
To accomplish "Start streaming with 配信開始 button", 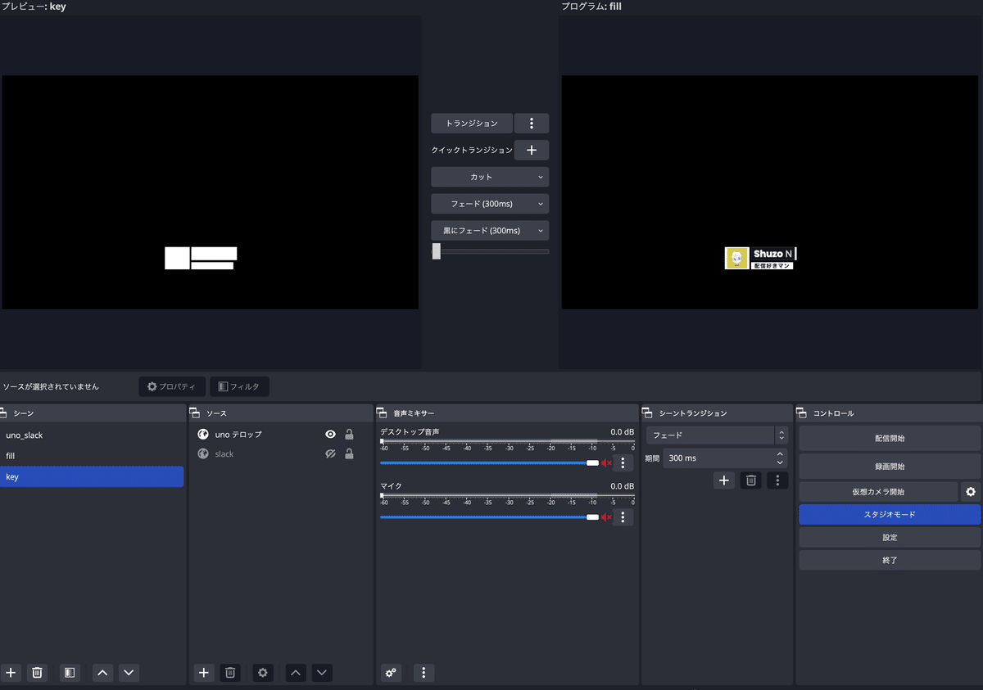I will [x=889, y=438].
